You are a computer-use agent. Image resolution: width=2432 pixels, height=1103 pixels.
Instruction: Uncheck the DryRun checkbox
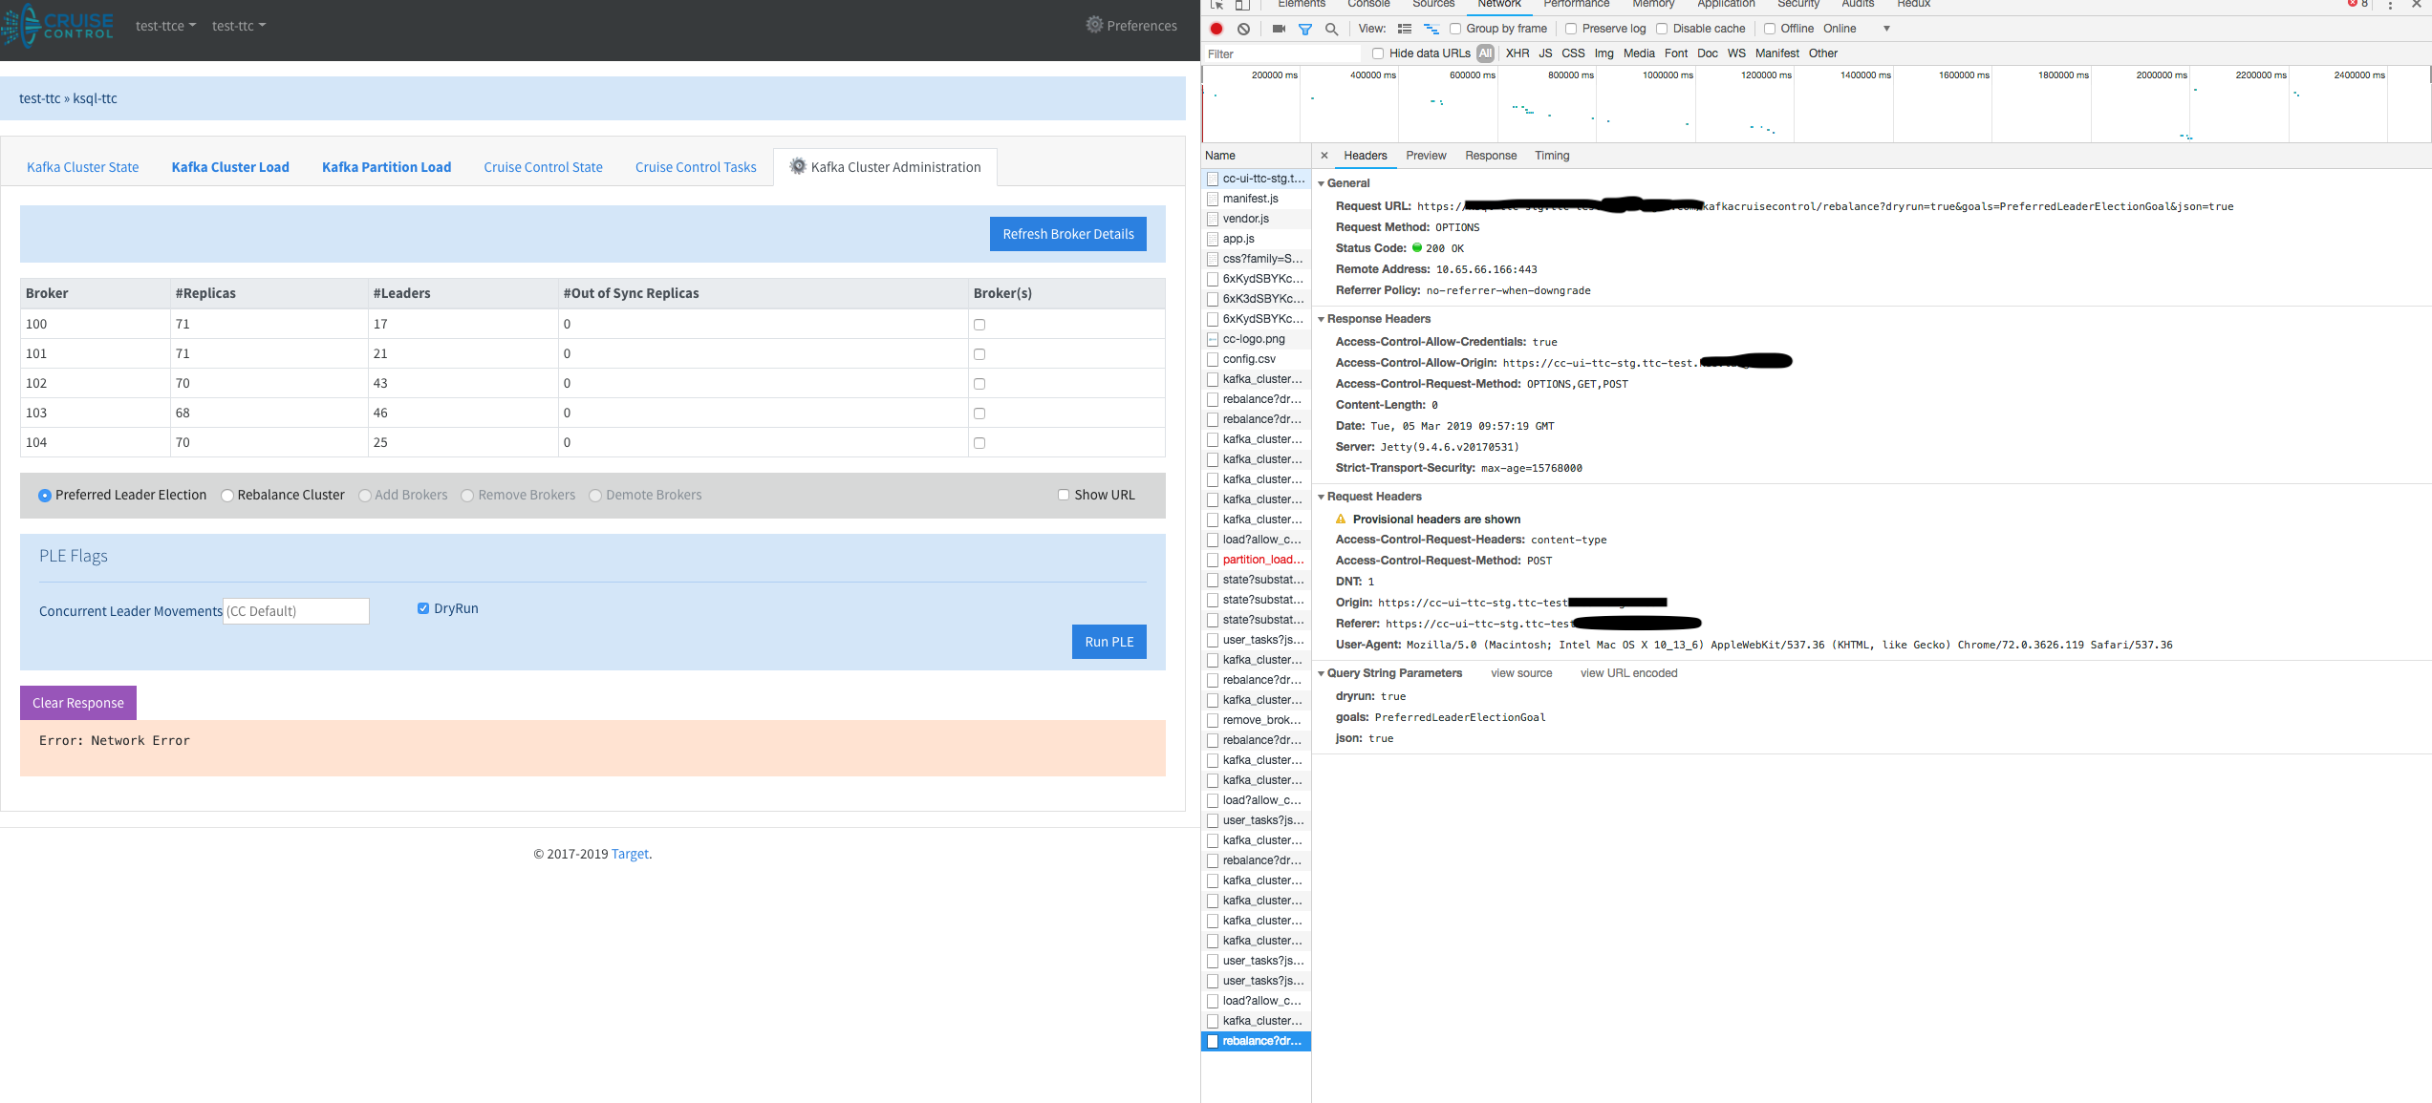point(423,608)
